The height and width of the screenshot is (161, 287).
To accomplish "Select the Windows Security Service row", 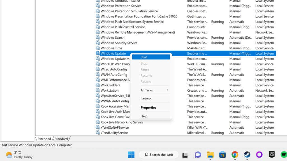I will tap(186, 43).
